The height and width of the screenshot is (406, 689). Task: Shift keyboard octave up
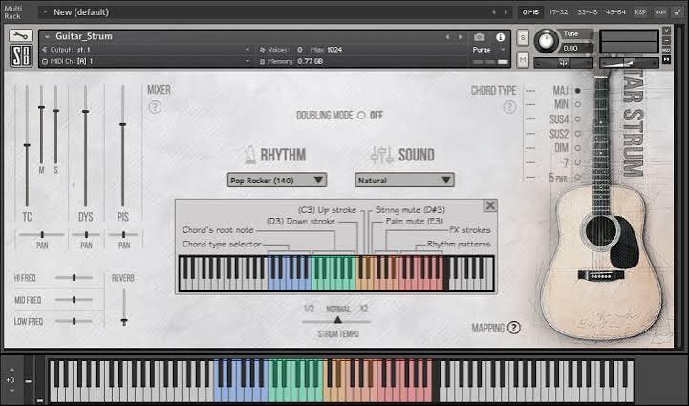pyautogui.click(x=11, y=370)
